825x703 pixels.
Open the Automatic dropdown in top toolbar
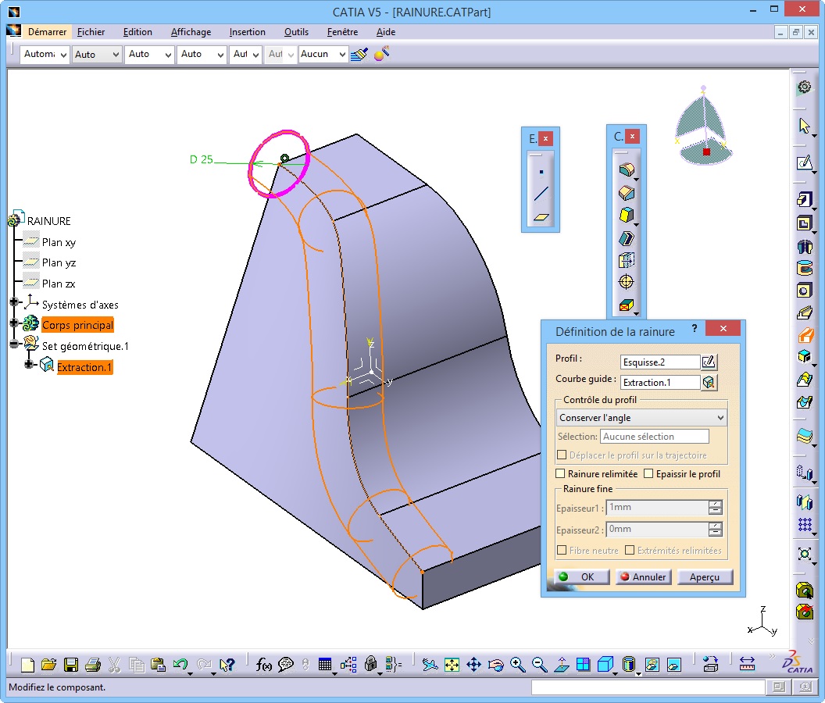click(45, 54)
